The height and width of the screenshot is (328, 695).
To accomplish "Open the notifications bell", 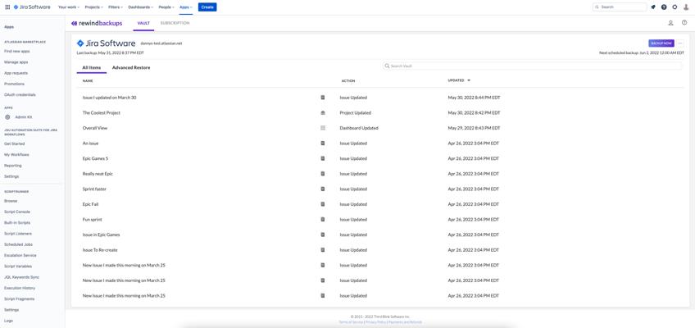I will click(653, 7).
